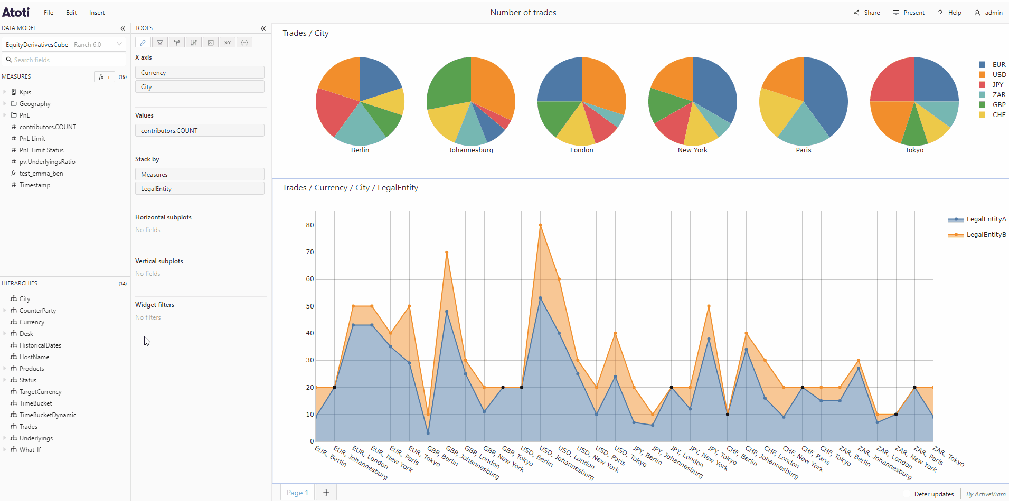Toggle LegalEntityB series in chart legend
Viewport: 1009px width, 501px height.
point(977,235)
